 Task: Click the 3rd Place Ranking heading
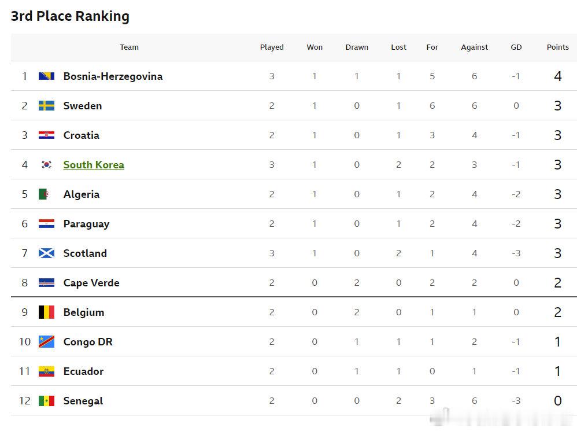point(70,16)
